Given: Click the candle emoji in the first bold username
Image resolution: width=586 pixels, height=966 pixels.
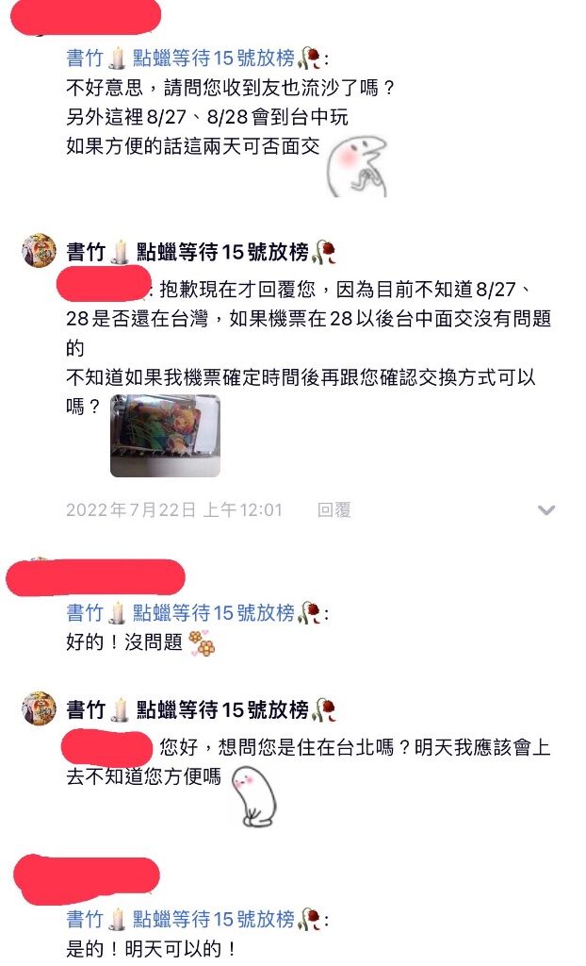Looking at the screenshot, I should click(120, 251).
